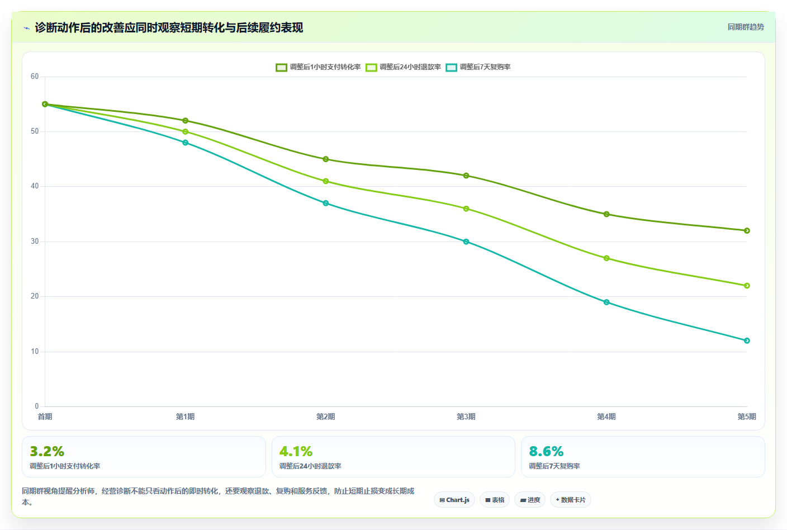Click the 同期群趋势 tag in the header
The image size is (787, 530).
pos(746,27)
